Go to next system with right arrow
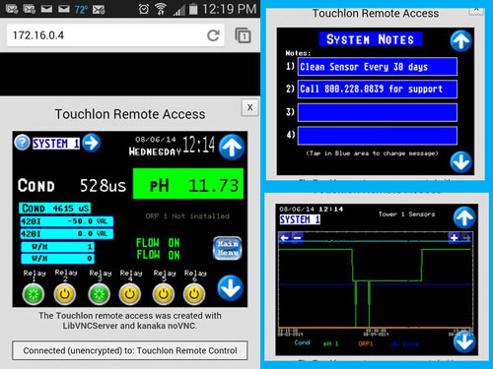 pos(92,143)
